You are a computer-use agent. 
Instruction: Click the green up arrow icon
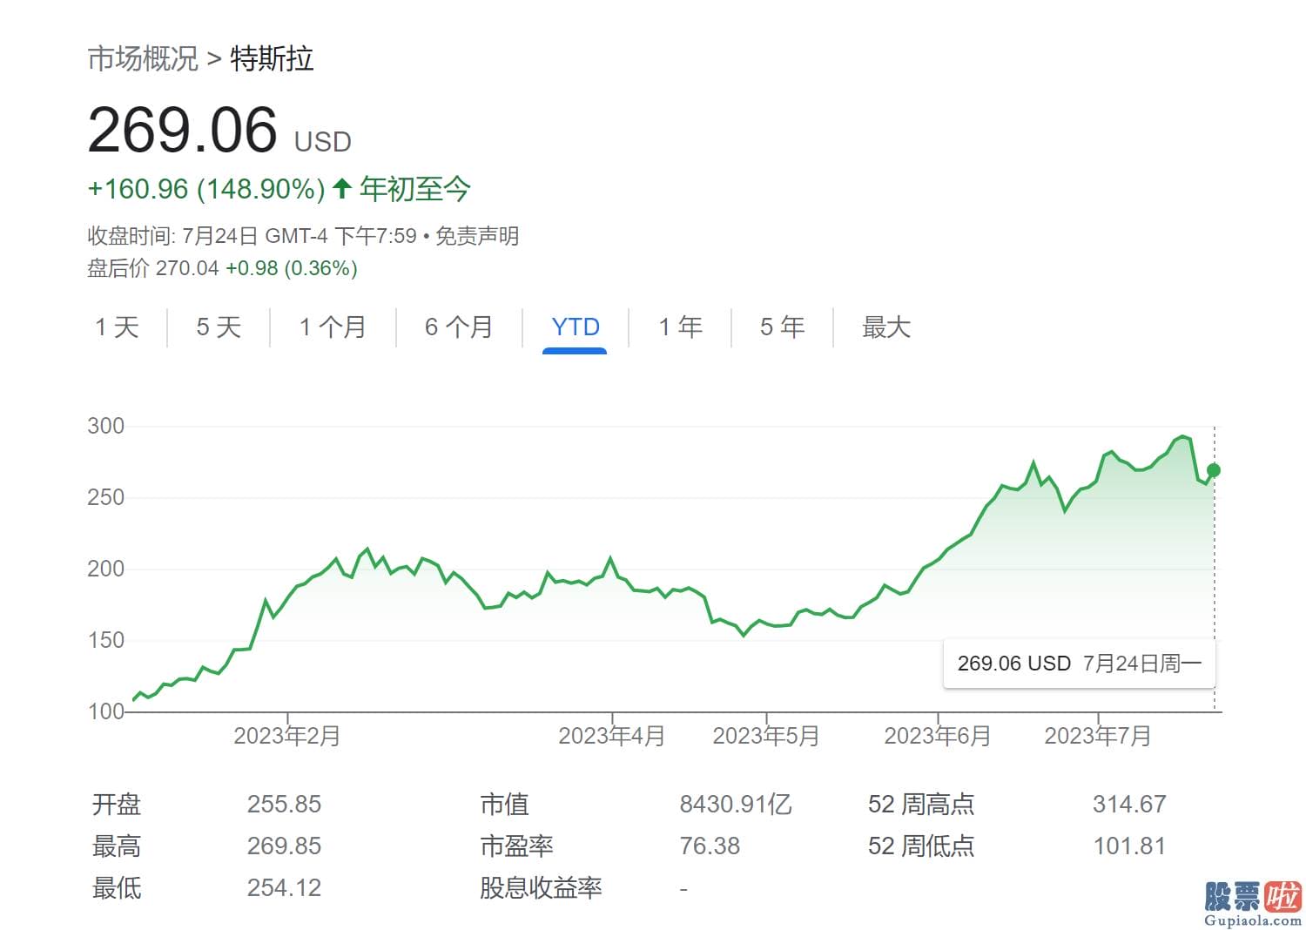(342, 188)
